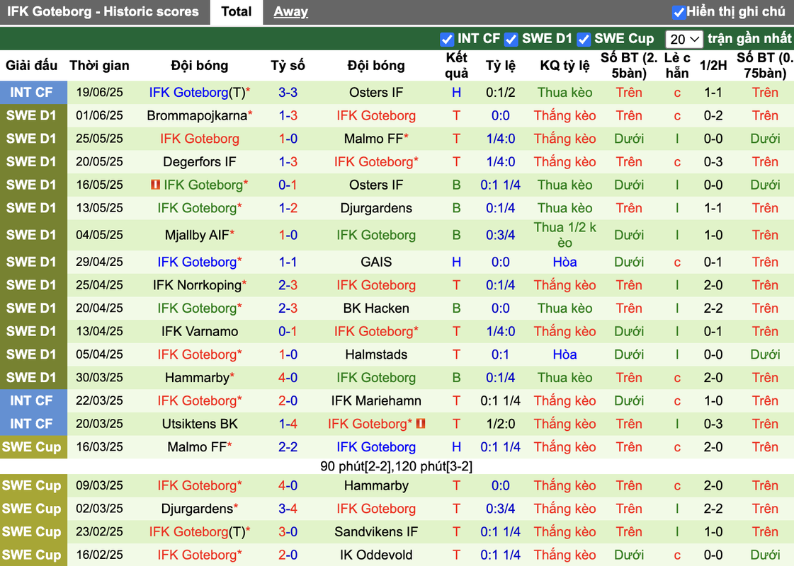Image resolution: width=794 pixels, height=566 pixels.
Task: Select Halmstads team name
Action: tap(376, 354)
